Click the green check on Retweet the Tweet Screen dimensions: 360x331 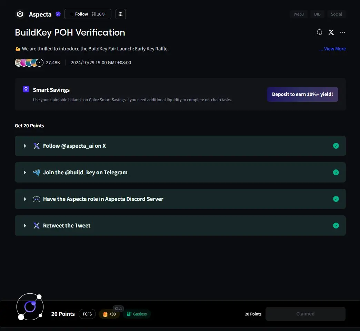[x=336, y=225]
